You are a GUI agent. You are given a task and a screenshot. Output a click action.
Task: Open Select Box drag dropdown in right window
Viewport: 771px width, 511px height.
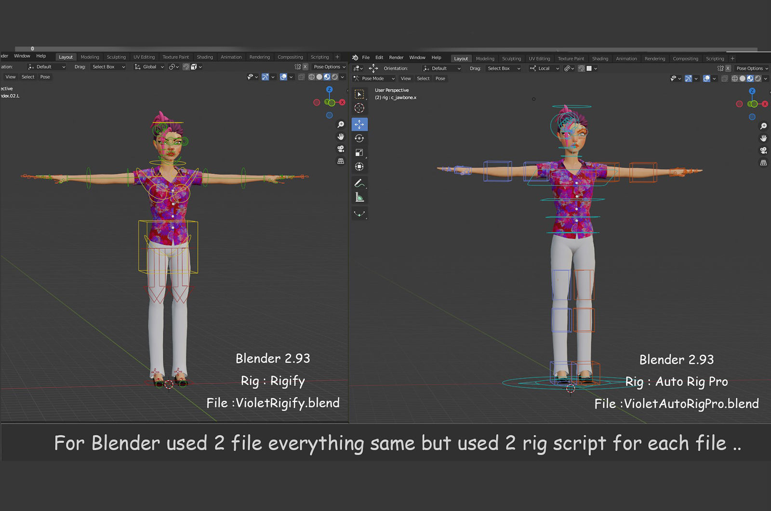point(504,68)
